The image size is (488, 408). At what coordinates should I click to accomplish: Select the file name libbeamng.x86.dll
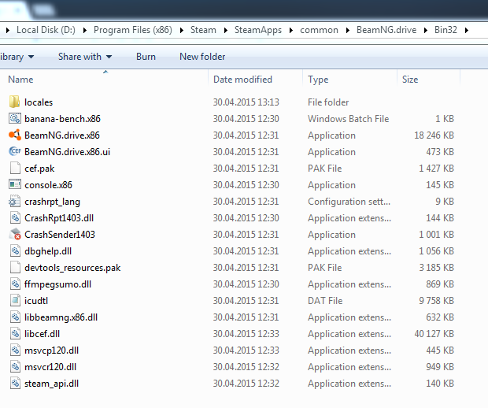(x=61, y=317)
